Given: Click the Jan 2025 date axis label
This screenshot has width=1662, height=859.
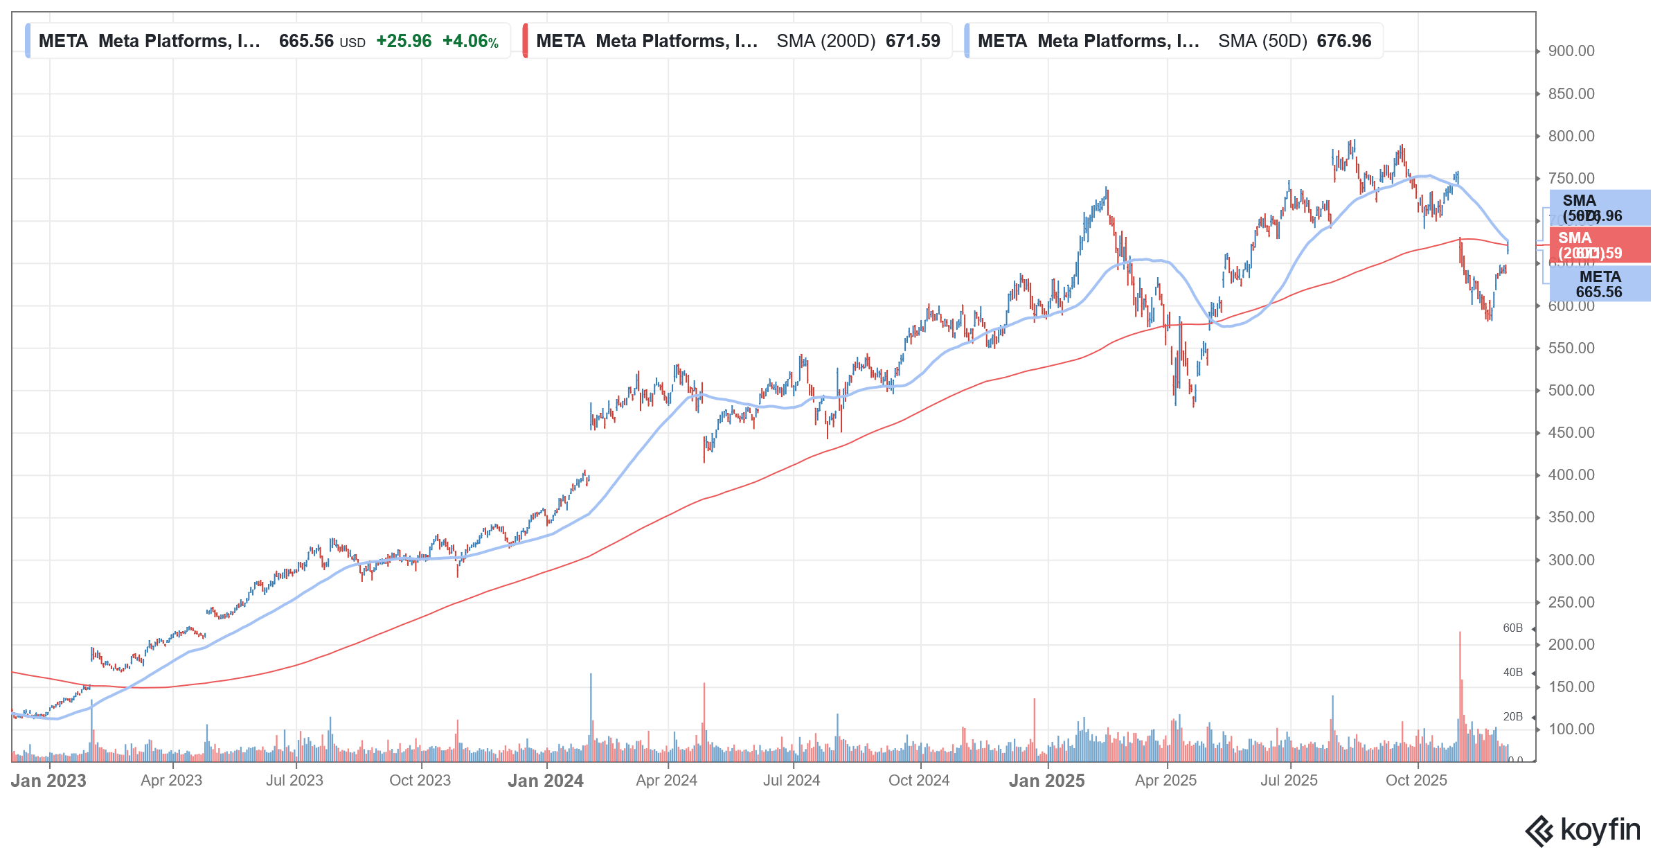Looking at the screenshot, I should coord(1046,781).
